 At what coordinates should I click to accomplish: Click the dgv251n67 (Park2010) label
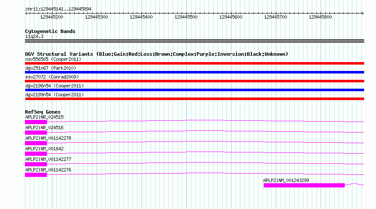point(51,68)
